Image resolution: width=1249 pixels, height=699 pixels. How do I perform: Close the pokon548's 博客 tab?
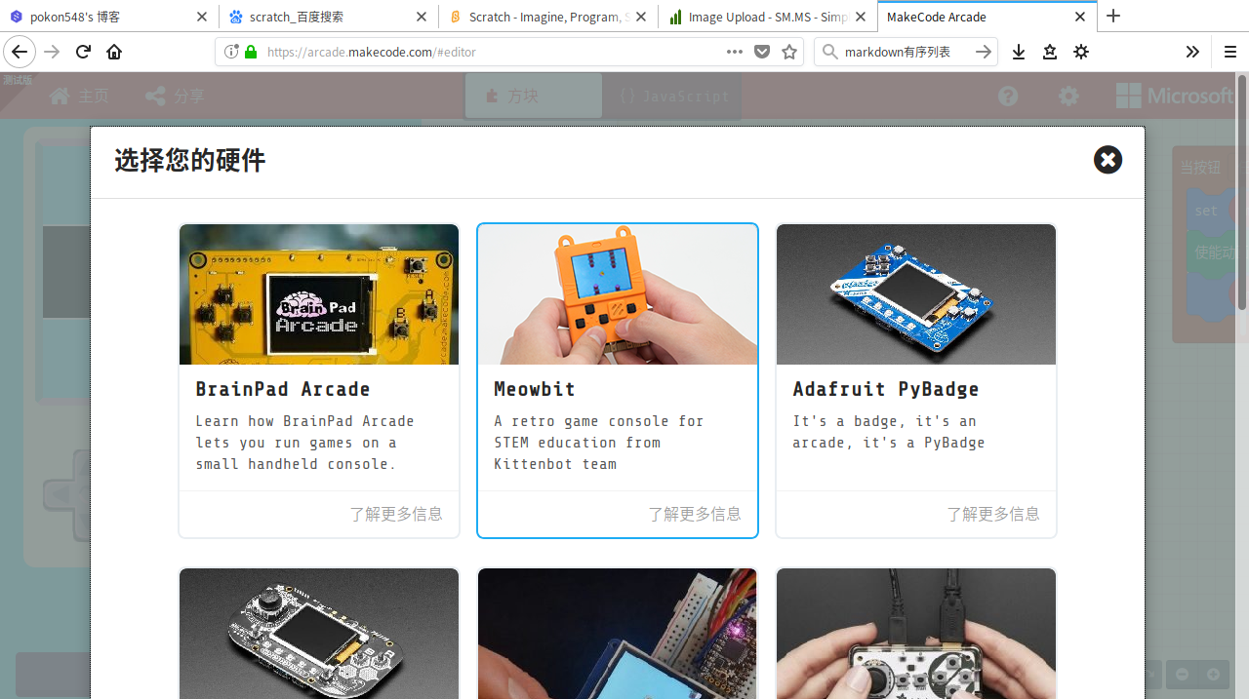[x=201, y=17]
